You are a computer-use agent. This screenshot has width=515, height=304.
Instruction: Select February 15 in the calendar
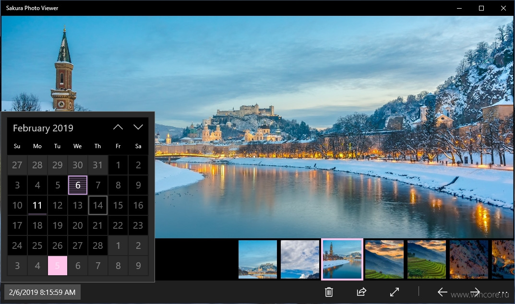tap(118, 205)
